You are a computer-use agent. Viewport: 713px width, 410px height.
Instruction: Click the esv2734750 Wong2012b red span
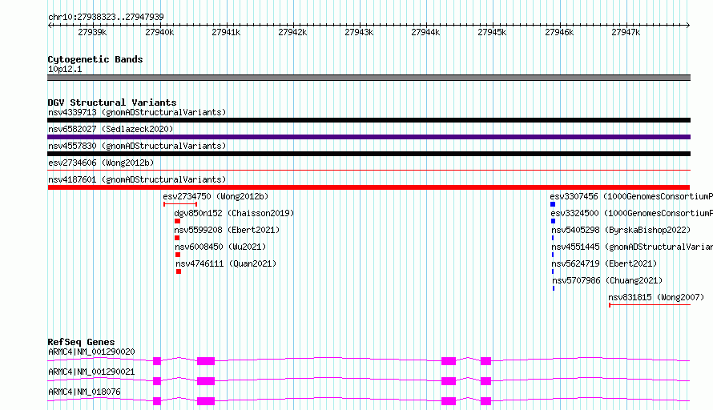click(x=180, y=204)
